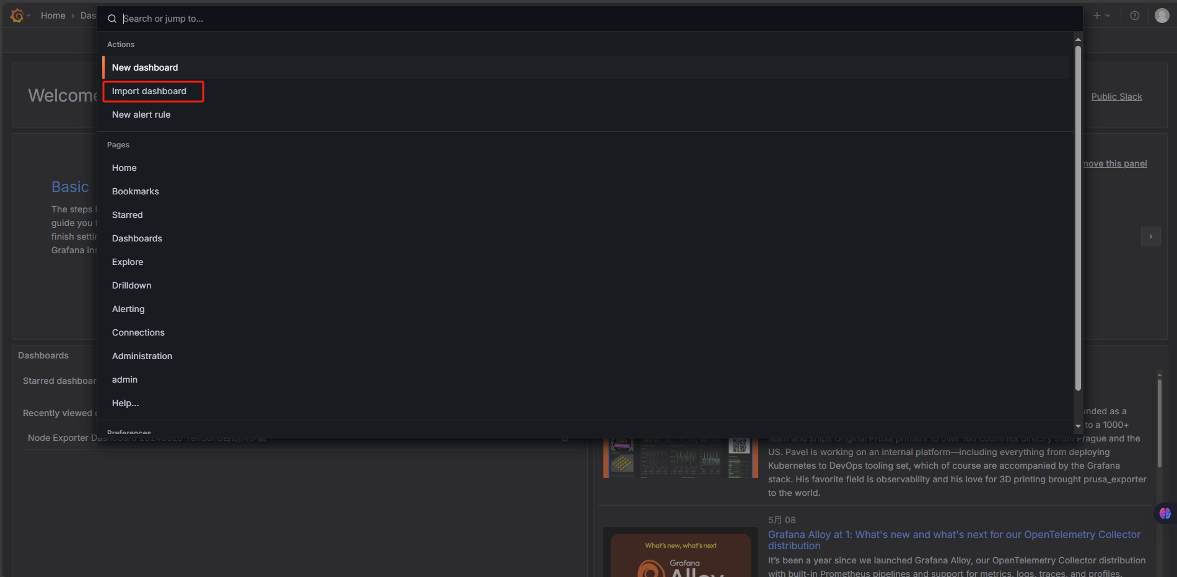Click the purple brain assistant icon

1165,513
